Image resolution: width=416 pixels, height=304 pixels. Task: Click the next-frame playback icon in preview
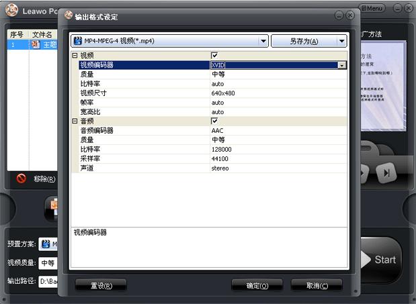point(386,173)
